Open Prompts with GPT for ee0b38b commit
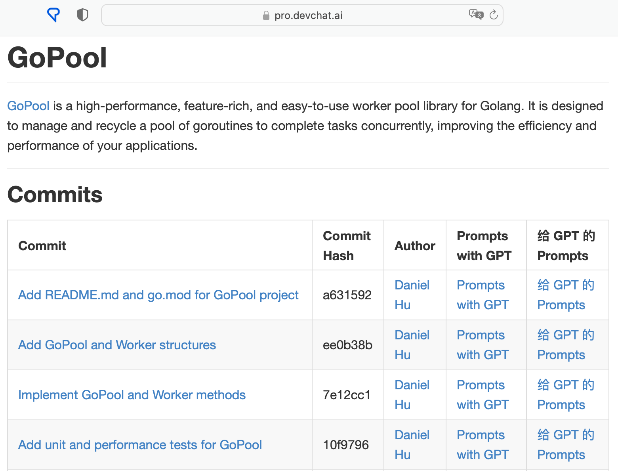Screen dimensions: 618x471 (x=483, y=345)
